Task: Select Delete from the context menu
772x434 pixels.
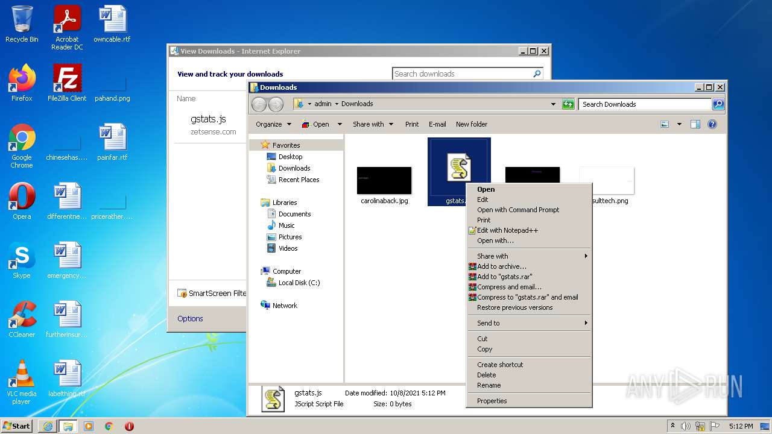Action: click(530, 375)
